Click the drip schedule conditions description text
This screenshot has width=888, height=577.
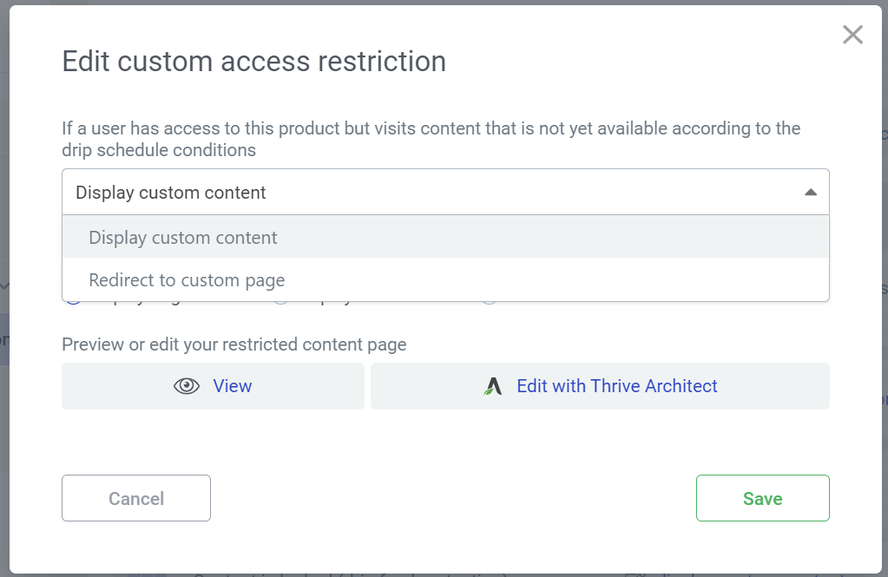pos(431,140)
